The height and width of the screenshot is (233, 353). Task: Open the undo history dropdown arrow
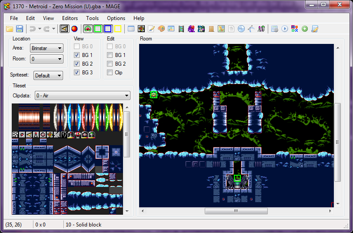(40, 29)
